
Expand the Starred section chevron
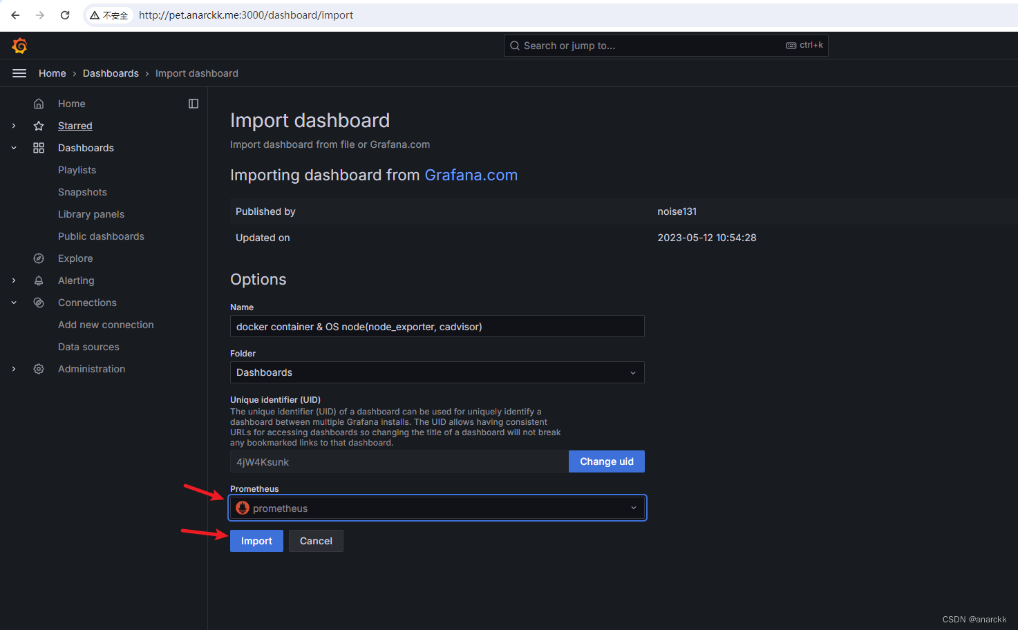pos(14,126)
